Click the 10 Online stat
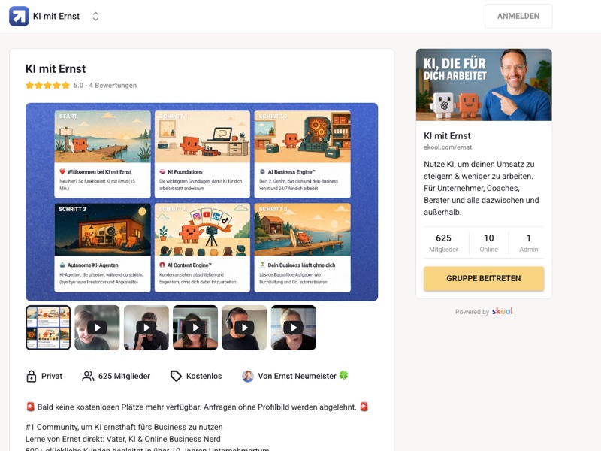Screen dimensions: 601x451 click(x=489, y=243)
